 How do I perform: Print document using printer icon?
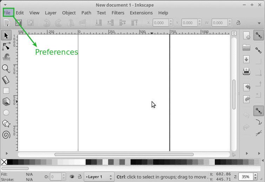(246, 72)
